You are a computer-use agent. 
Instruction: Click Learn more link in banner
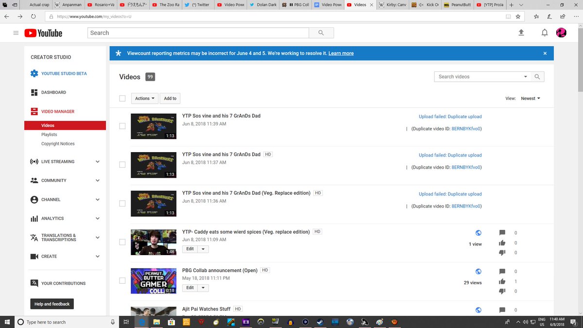pos(341,53)
